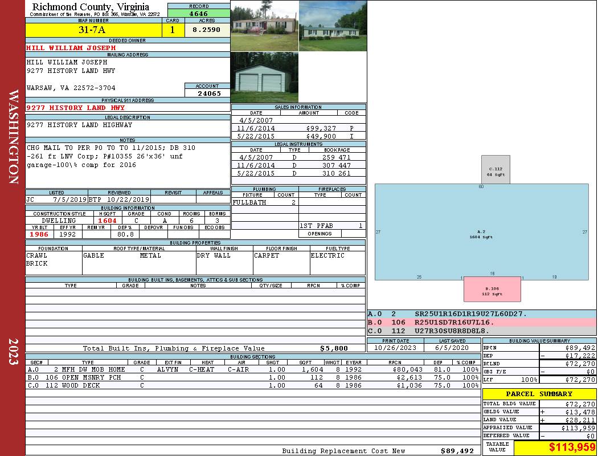The width and height of the screenshot is (598, 456).
Task: Click building section row WOOD DECK
Action: [x=253, y=386]
